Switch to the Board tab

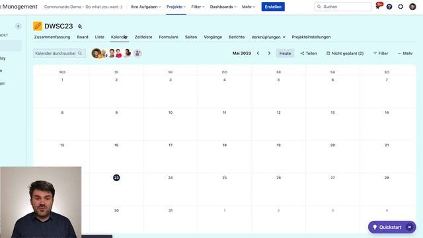tap(83, 37)
